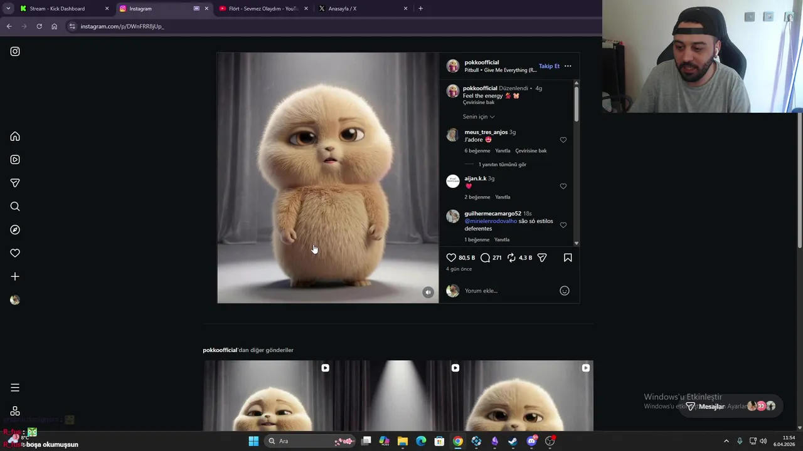803x451 pixels.
Task: Reply to meus_tres_anjos comment
Action: pos(503,150)
